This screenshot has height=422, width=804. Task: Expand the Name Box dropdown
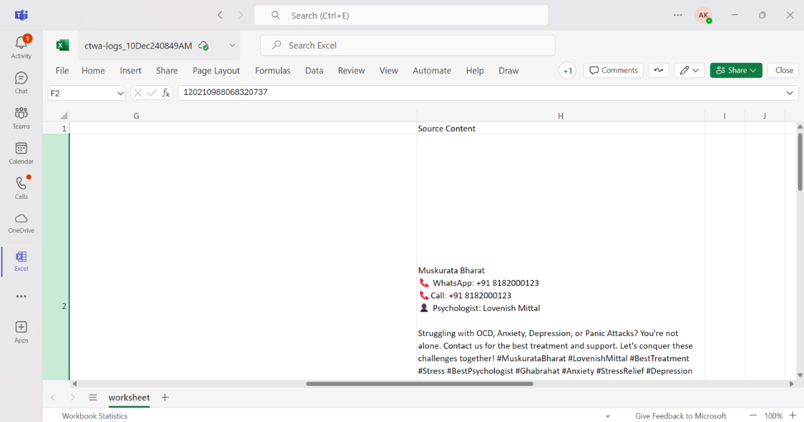[x=120, y=93]
